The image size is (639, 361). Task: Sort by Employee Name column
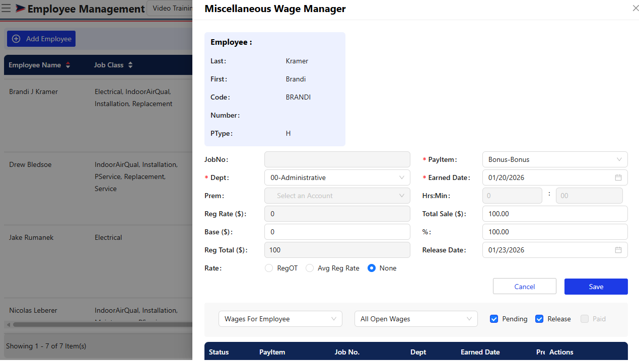pos(68,65)
